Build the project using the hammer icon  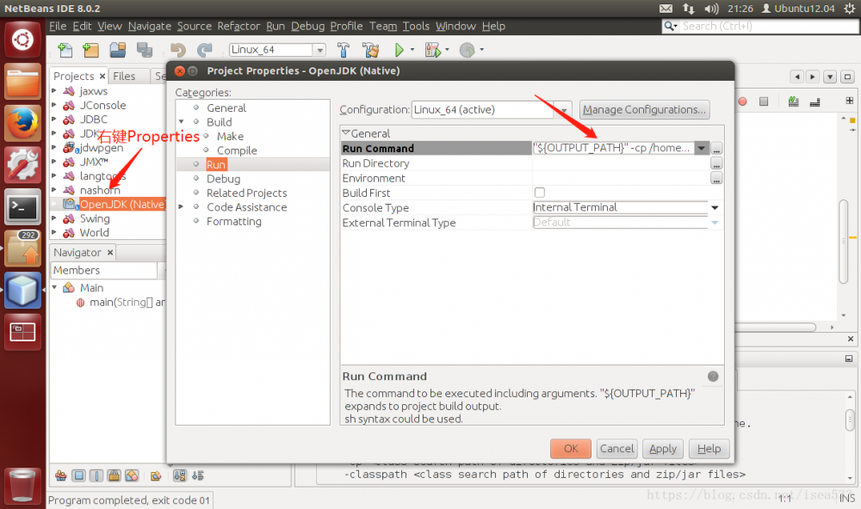tap(344, 50)
